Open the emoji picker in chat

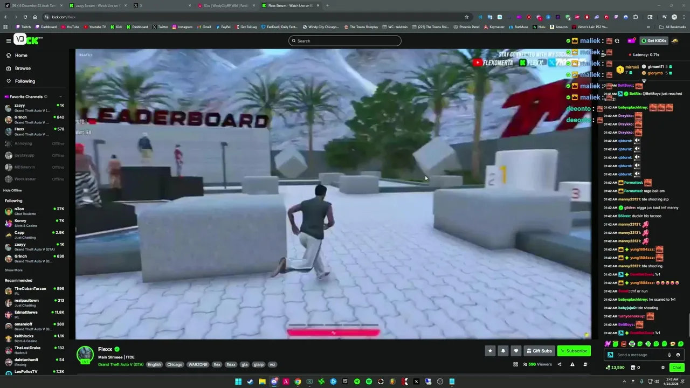(x=678, y=355)
